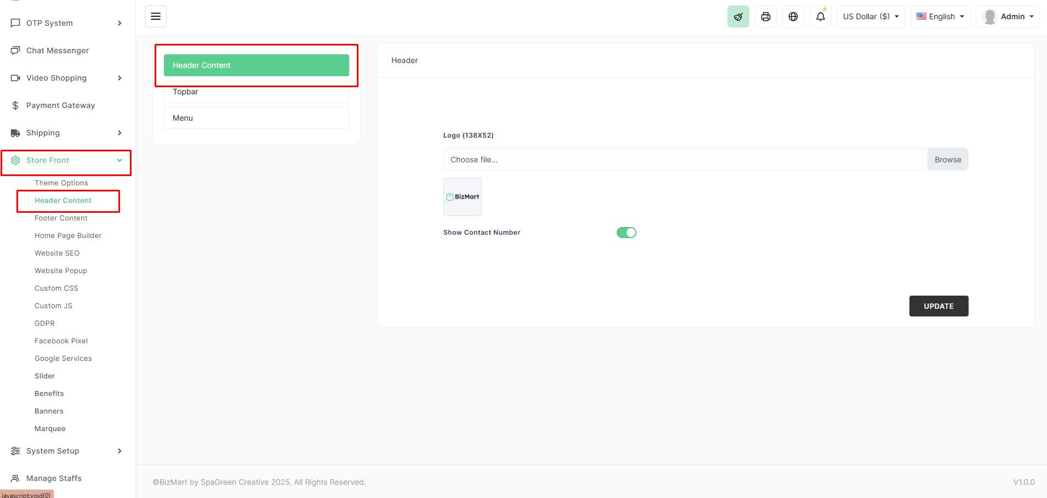1047x498 pixels.
Task: Click the Shipping truck icon
Action: point(15,132)
